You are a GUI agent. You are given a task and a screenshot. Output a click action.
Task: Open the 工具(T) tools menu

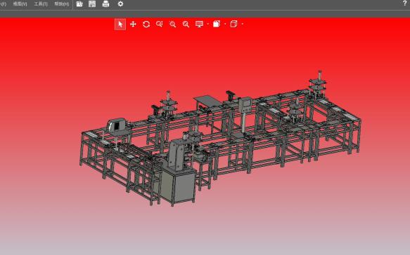(41, 4)
